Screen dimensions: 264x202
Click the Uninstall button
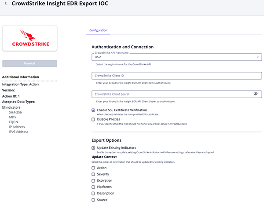(29, 63)
